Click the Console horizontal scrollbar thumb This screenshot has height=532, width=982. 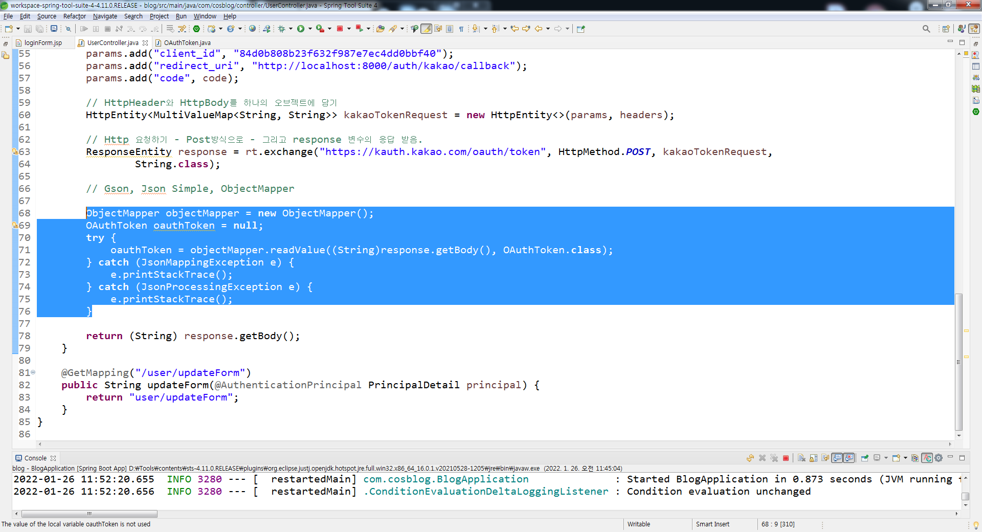pos(89,514)
